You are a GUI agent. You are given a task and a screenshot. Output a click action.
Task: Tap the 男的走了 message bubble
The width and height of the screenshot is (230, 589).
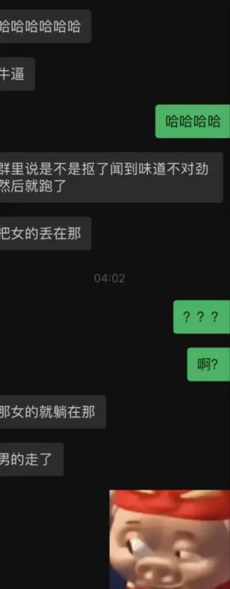32,460
